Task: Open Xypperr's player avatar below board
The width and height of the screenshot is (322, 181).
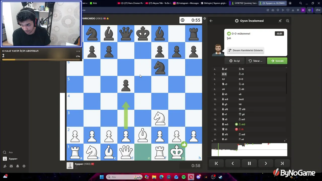Action: pos(70,165)
